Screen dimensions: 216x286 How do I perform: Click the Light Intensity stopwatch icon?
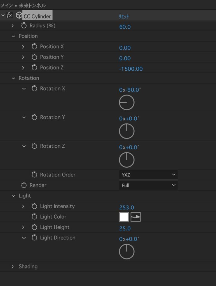pos(34,206)
